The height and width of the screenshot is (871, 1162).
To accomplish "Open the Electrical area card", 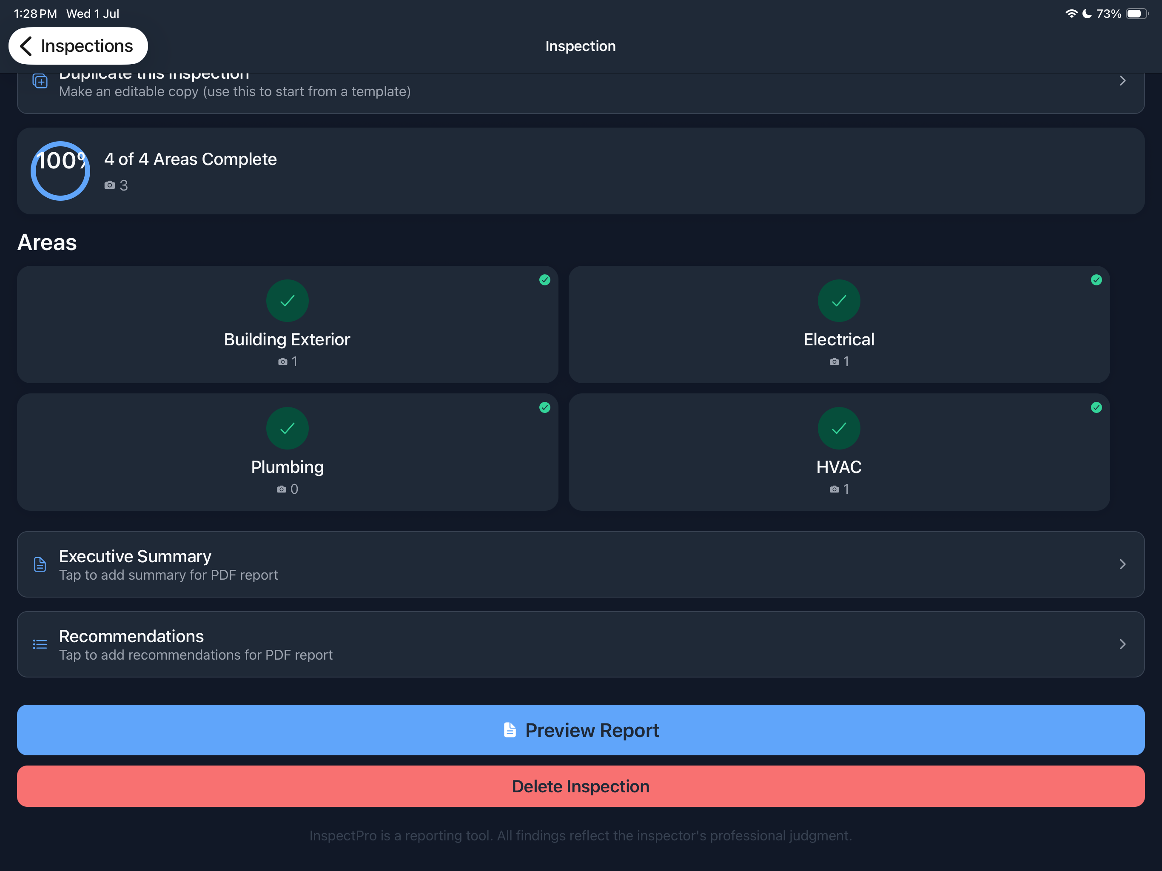I will pos(839,324).
